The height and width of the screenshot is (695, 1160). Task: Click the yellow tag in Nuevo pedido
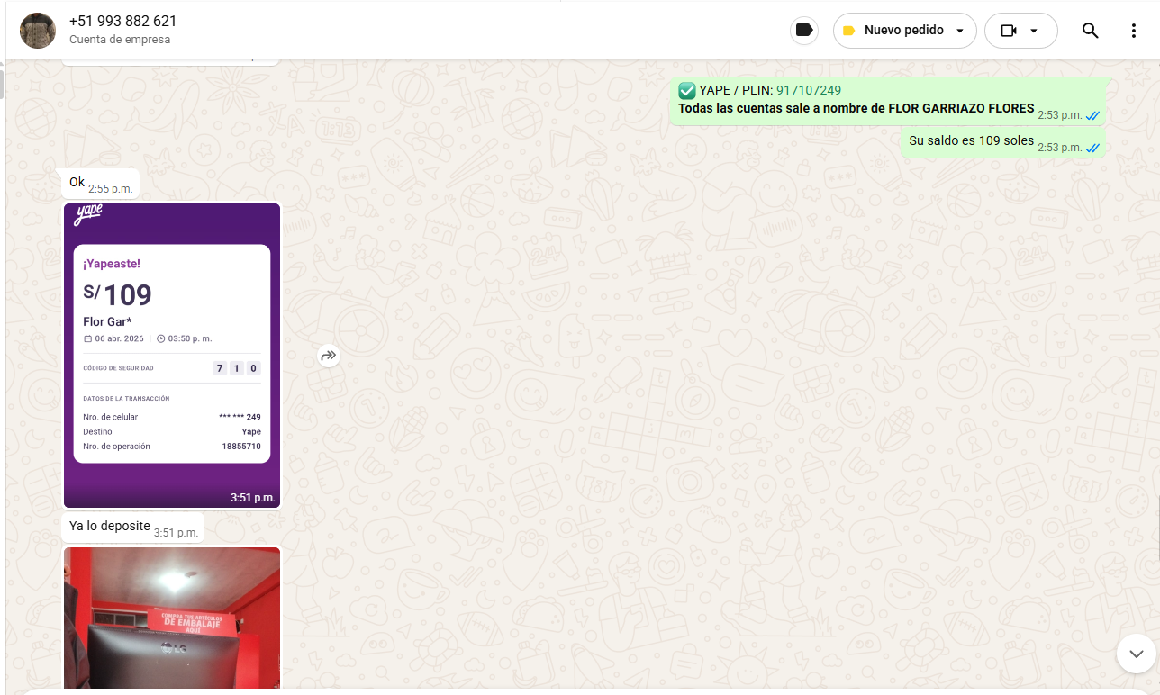tap(848, 31)
